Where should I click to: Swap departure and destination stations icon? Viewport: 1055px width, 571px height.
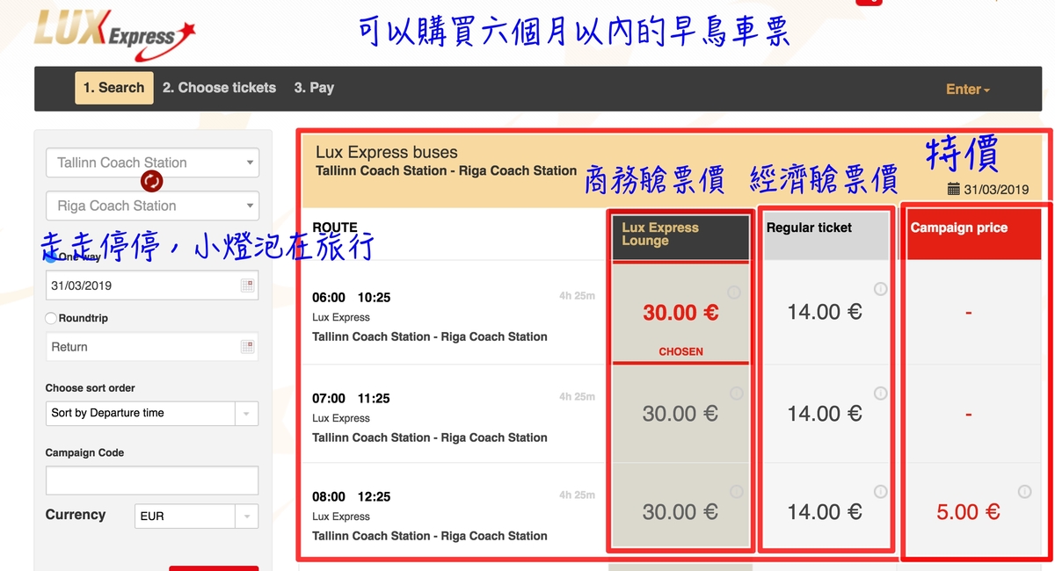151,182
